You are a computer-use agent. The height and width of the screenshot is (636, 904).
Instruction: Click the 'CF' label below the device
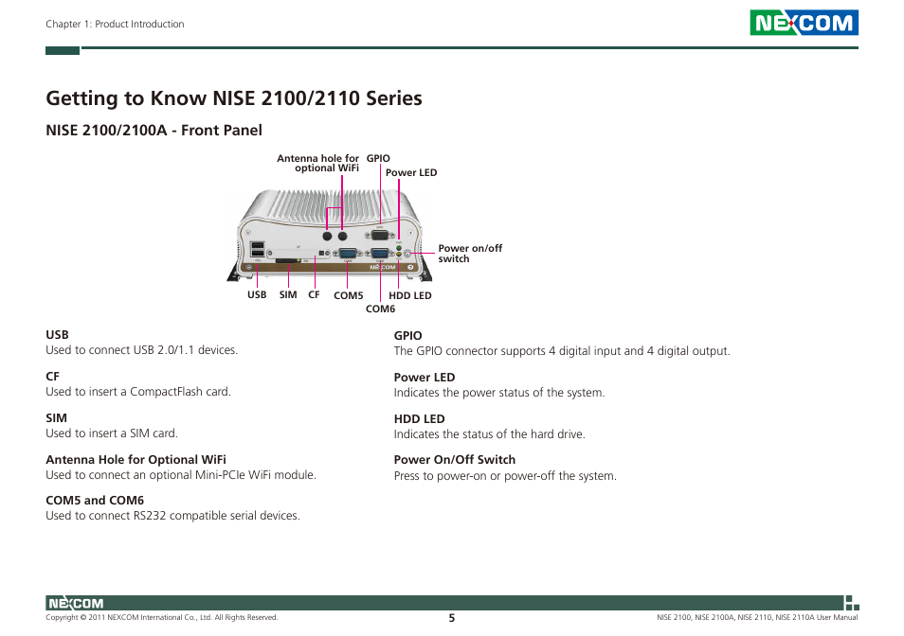[x=314, y=294]
